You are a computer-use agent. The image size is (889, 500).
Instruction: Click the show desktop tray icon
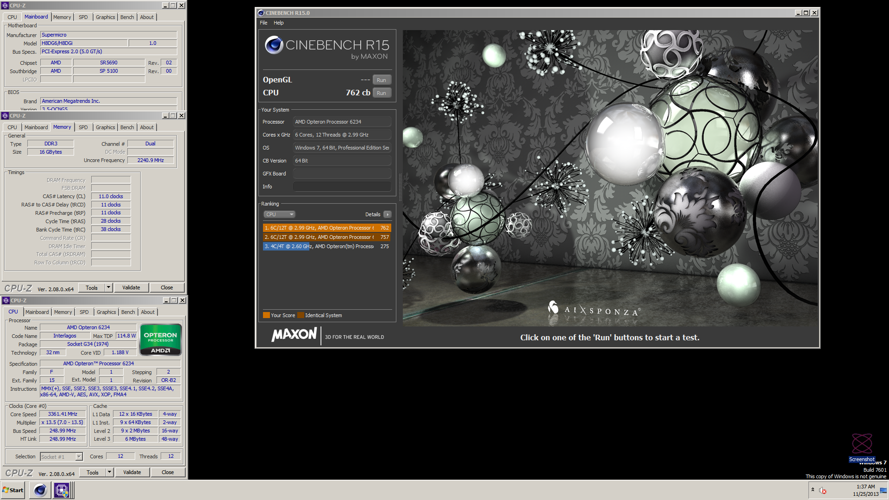(x=883, y=490)
